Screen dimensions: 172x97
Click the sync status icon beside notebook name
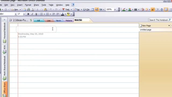click(x=31, y=20)
